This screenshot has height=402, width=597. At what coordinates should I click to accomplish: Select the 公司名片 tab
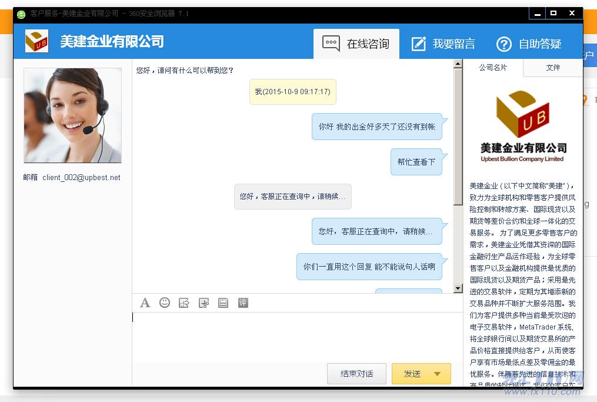[493, 68]
